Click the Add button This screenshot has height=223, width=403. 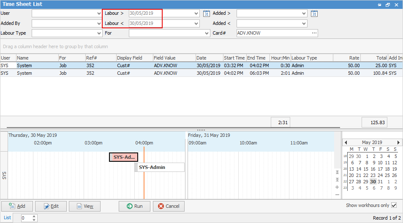pos(17,206)
